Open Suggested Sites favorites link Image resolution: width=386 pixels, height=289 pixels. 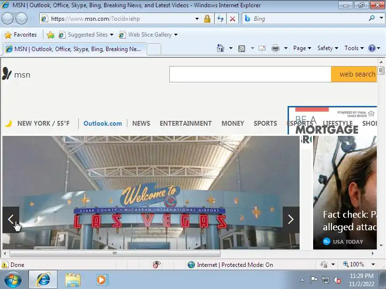[86, 35]
